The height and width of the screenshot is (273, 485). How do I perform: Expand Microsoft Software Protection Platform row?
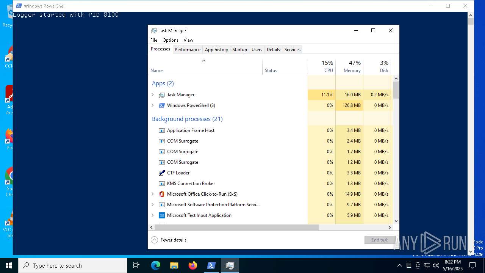(x=153, y=205)
